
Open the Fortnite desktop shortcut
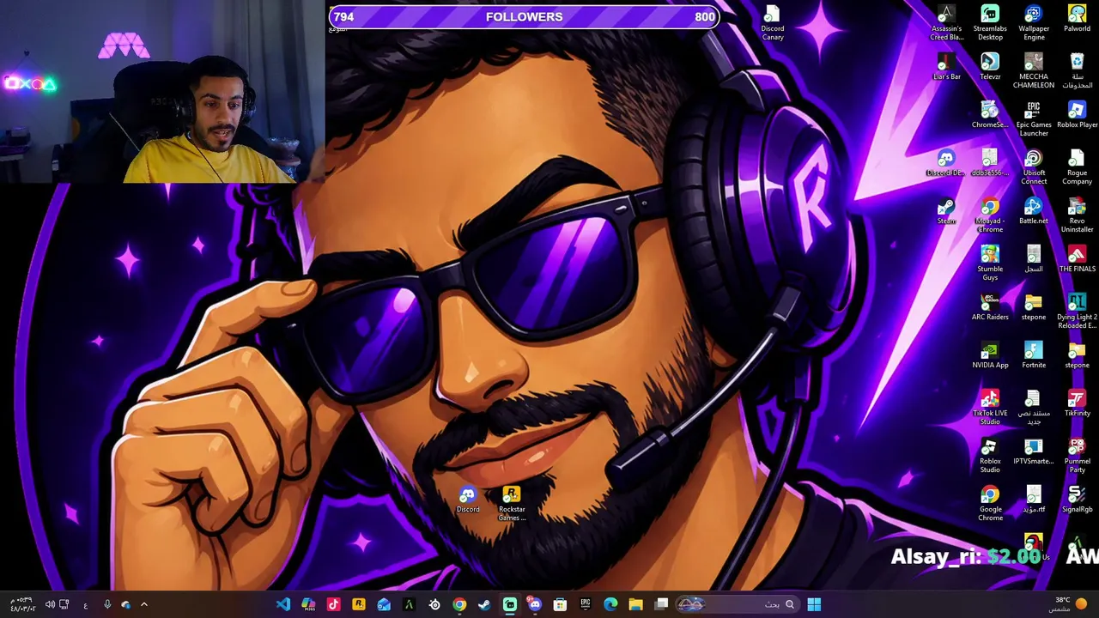point(1034,355)
